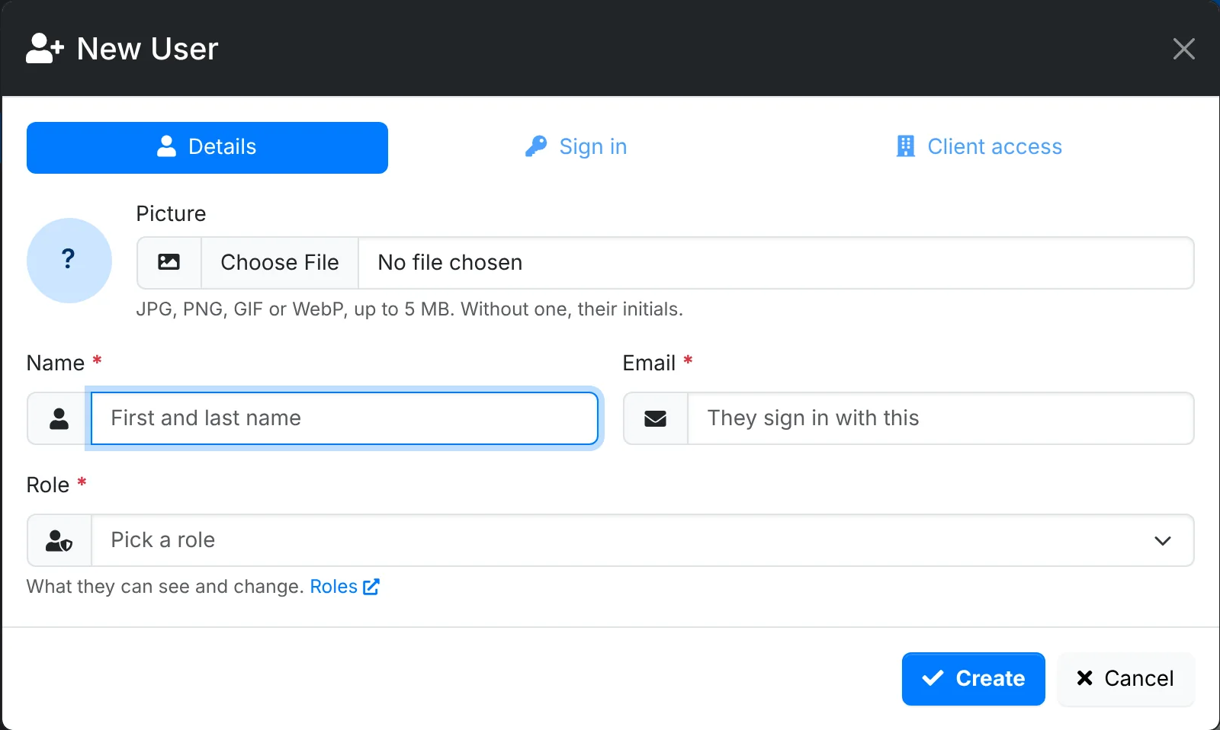The width and height of the screenshot is (1220, 730).
Task: Click the picture image icon
Action: (169, 263)
